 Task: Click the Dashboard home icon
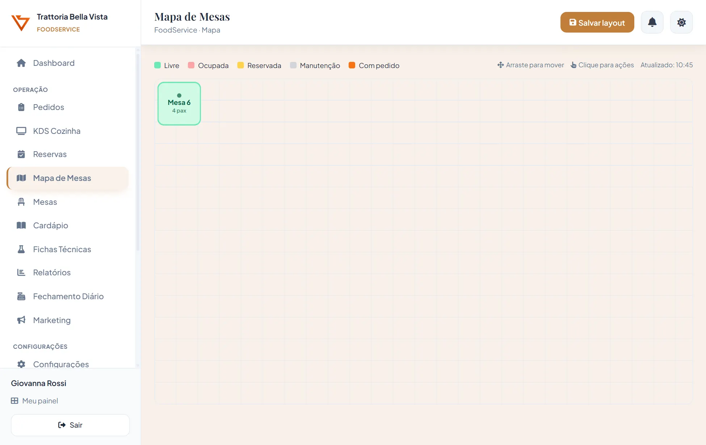tap(21, 63)
